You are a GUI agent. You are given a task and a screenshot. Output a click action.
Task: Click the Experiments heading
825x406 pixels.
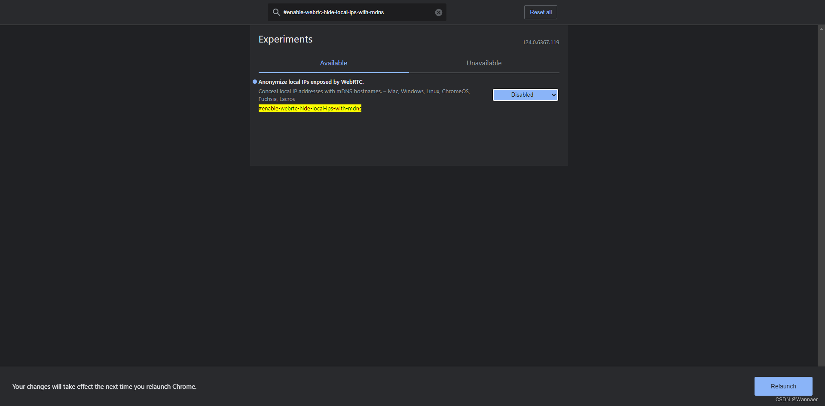(285, 40)
